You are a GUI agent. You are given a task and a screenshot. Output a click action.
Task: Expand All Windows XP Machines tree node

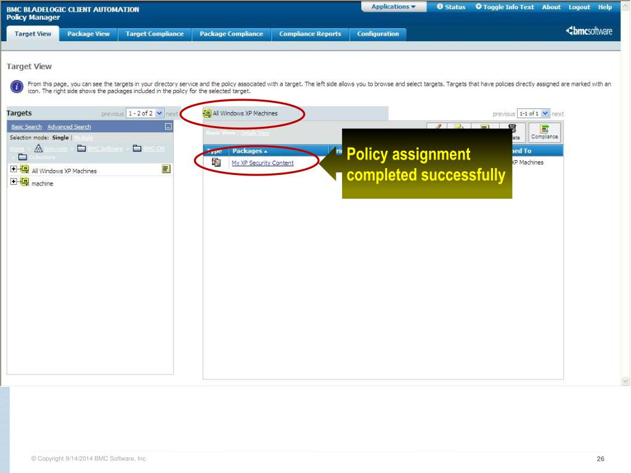[14, 169]
